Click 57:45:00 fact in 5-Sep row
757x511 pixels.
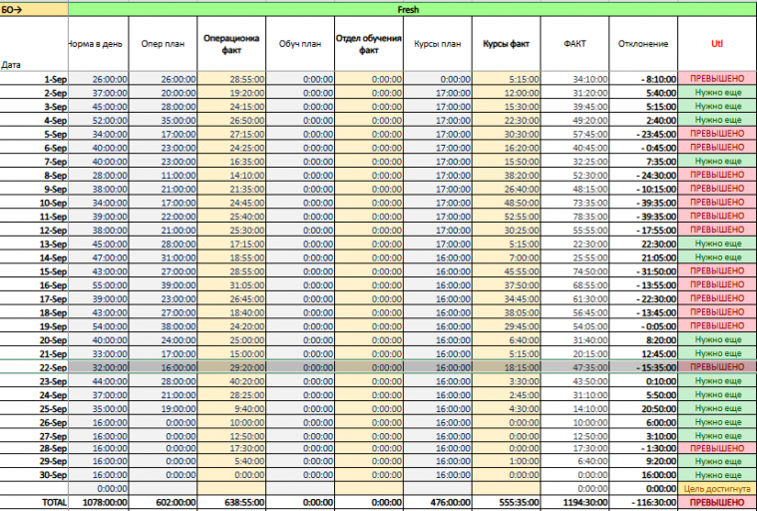pos(574,134)
